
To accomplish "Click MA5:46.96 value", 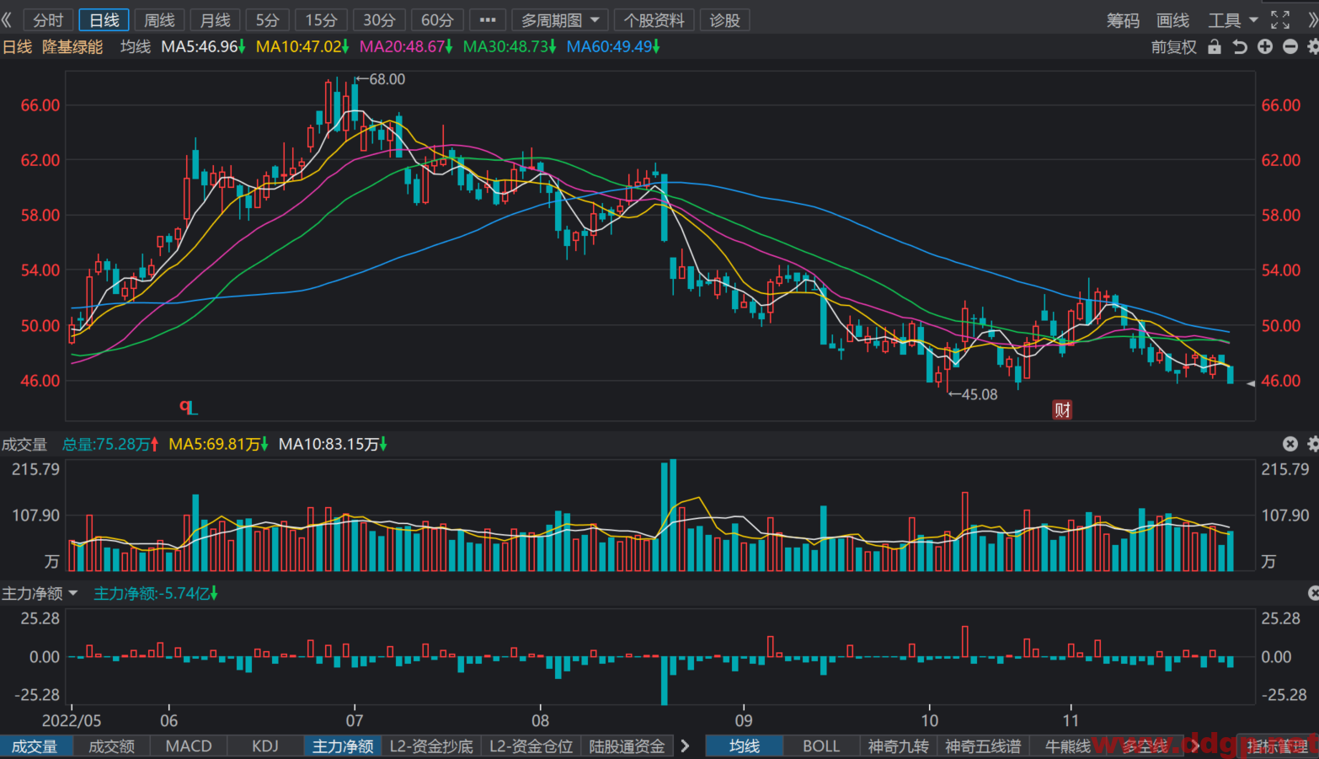I will (203, 47).
